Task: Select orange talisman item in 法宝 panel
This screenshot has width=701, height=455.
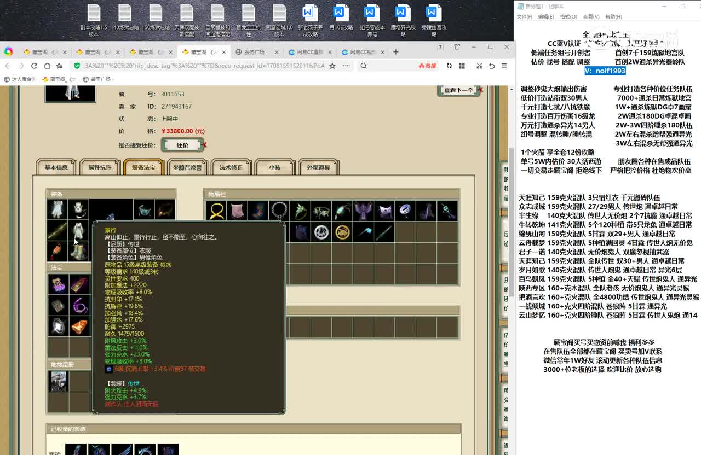Action: [x=79, y=326]
